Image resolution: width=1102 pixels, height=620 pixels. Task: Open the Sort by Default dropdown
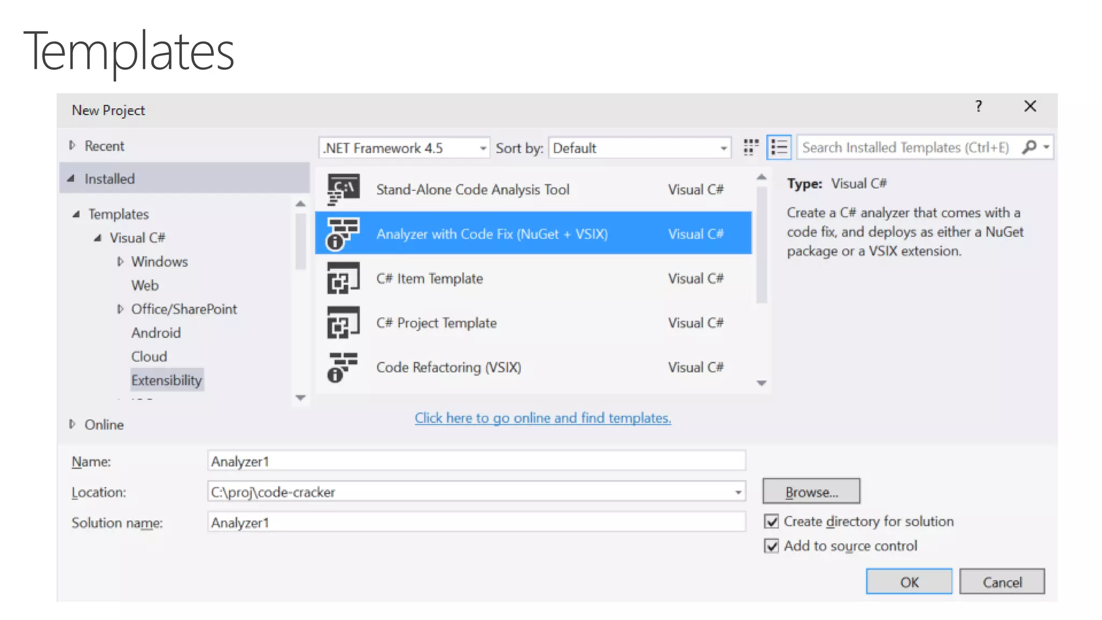(723, 148)
